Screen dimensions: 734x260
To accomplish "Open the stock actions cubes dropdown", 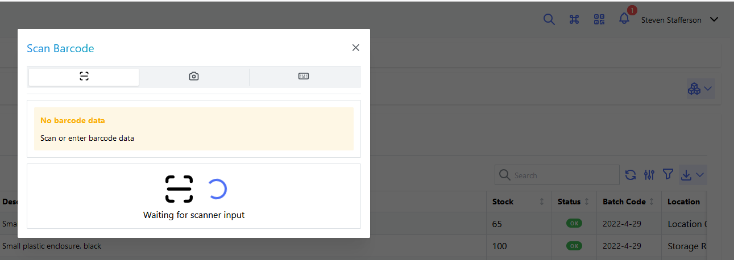I will point(700,89).
